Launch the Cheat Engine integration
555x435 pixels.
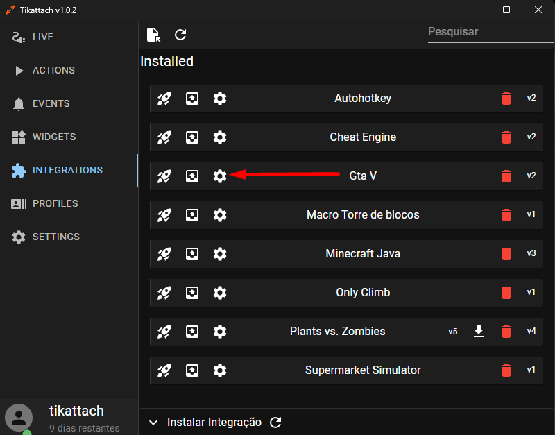pyautogui.click(x=164, y=137)
